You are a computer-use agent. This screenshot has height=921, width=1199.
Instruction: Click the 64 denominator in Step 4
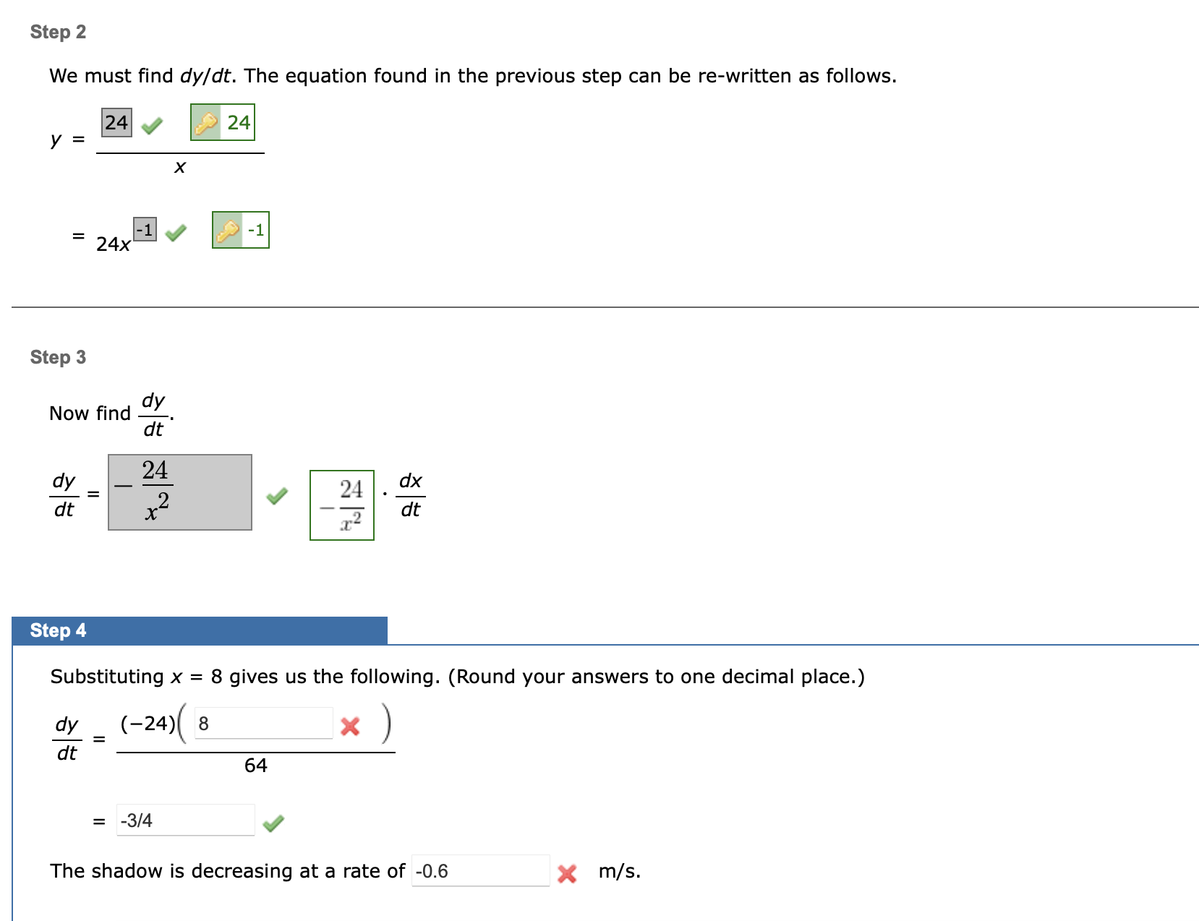coord(256,766)
